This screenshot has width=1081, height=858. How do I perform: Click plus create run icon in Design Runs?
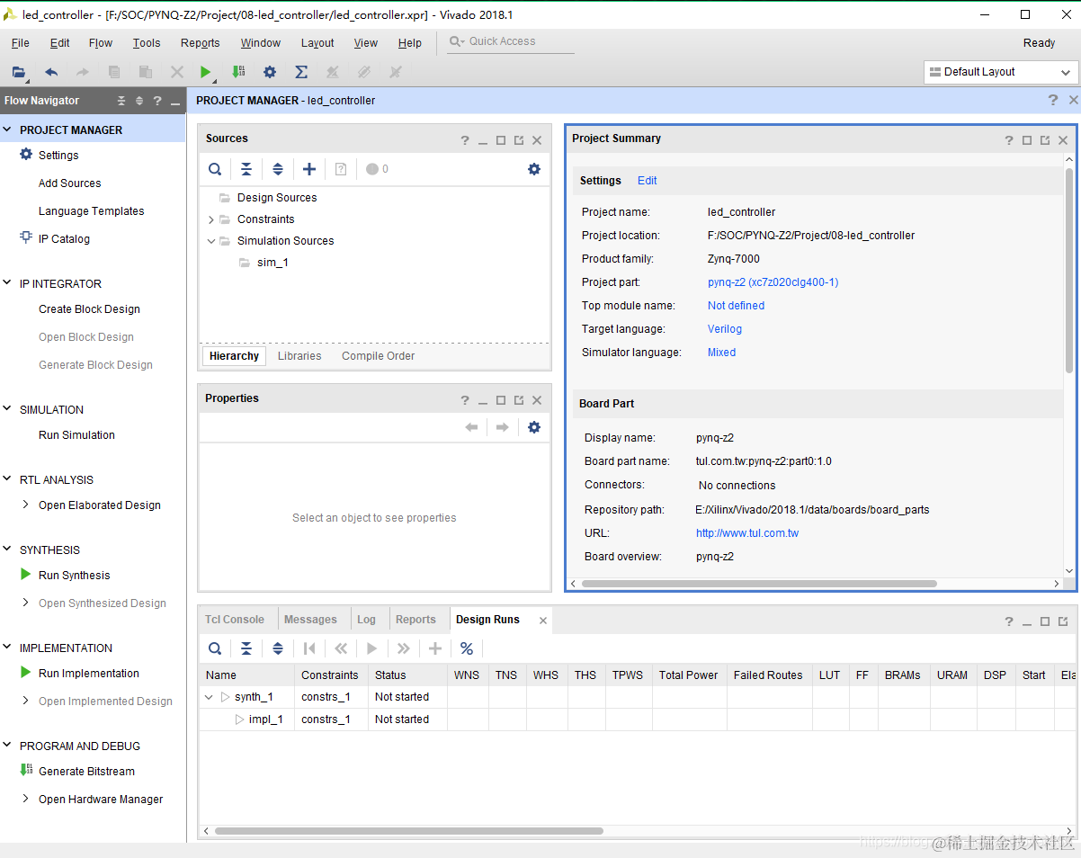(x=435, y=648)
